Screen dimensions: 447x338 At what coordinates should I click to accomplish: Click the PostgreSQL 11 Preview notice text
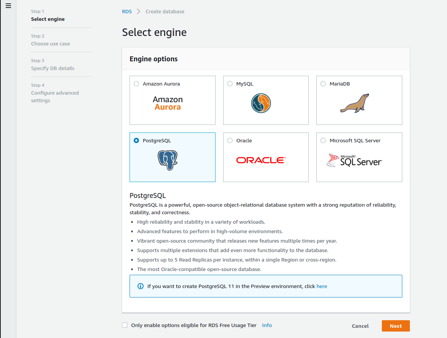pos(231,286)
